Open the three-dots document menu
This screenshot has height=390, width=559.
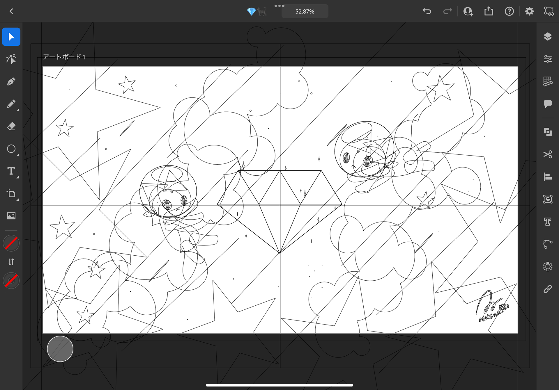(279, 6)
